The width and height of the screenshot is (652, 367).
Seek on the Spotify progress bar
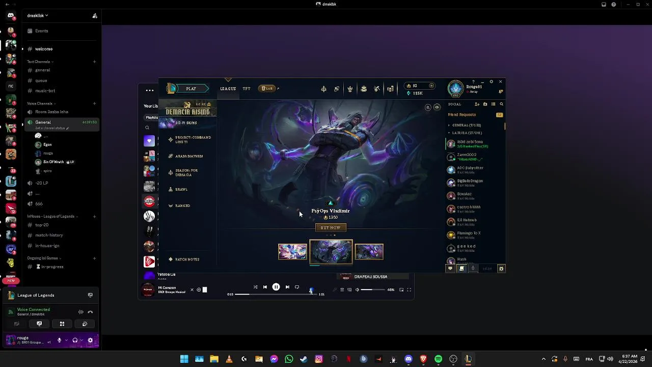(276, 294)
